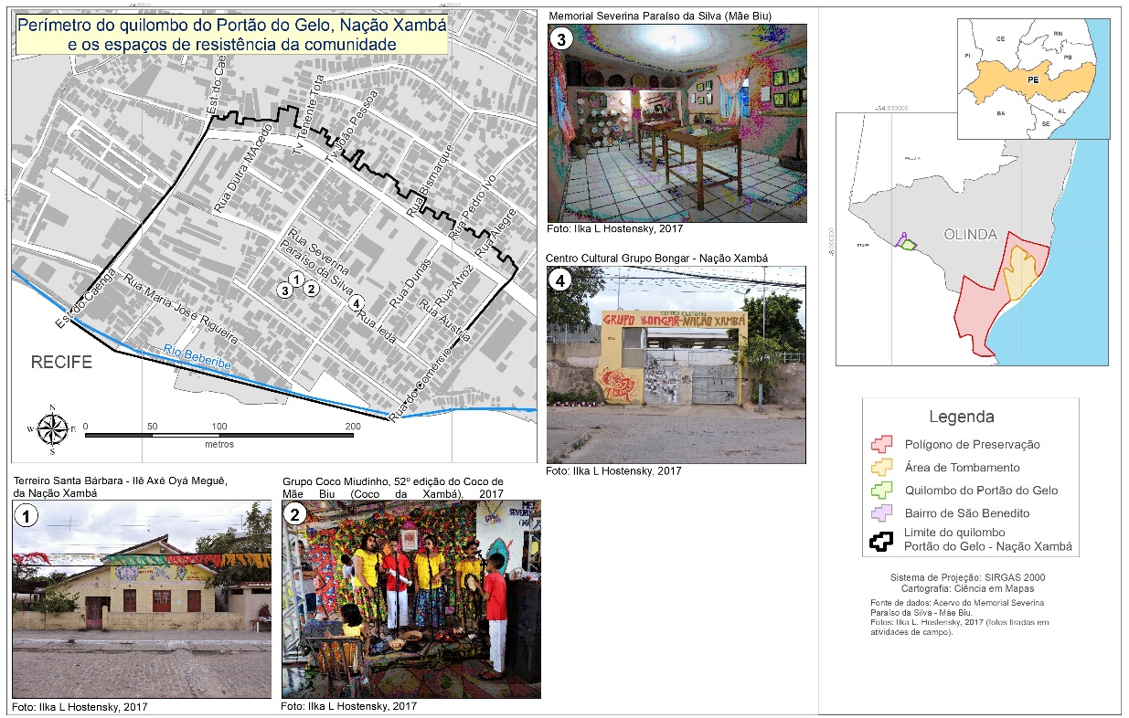The height and width of the screenshot is (718, 1129).
Task: Click the map title banner text
Action: point(232,35)
